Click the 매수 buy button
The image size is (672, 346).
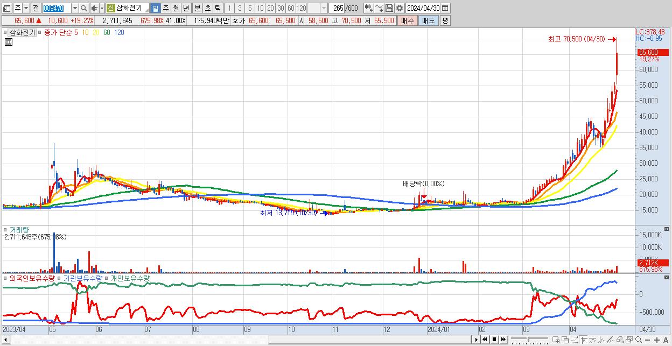point(408,20)
